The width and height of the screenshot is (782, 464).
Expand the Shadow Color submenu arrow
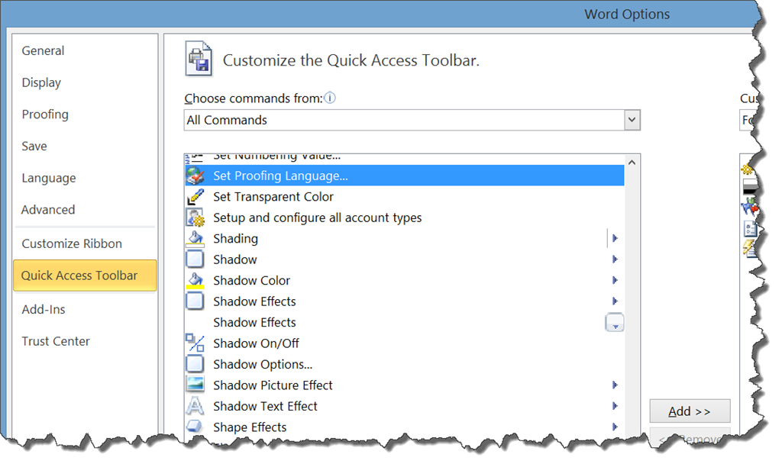615,280
